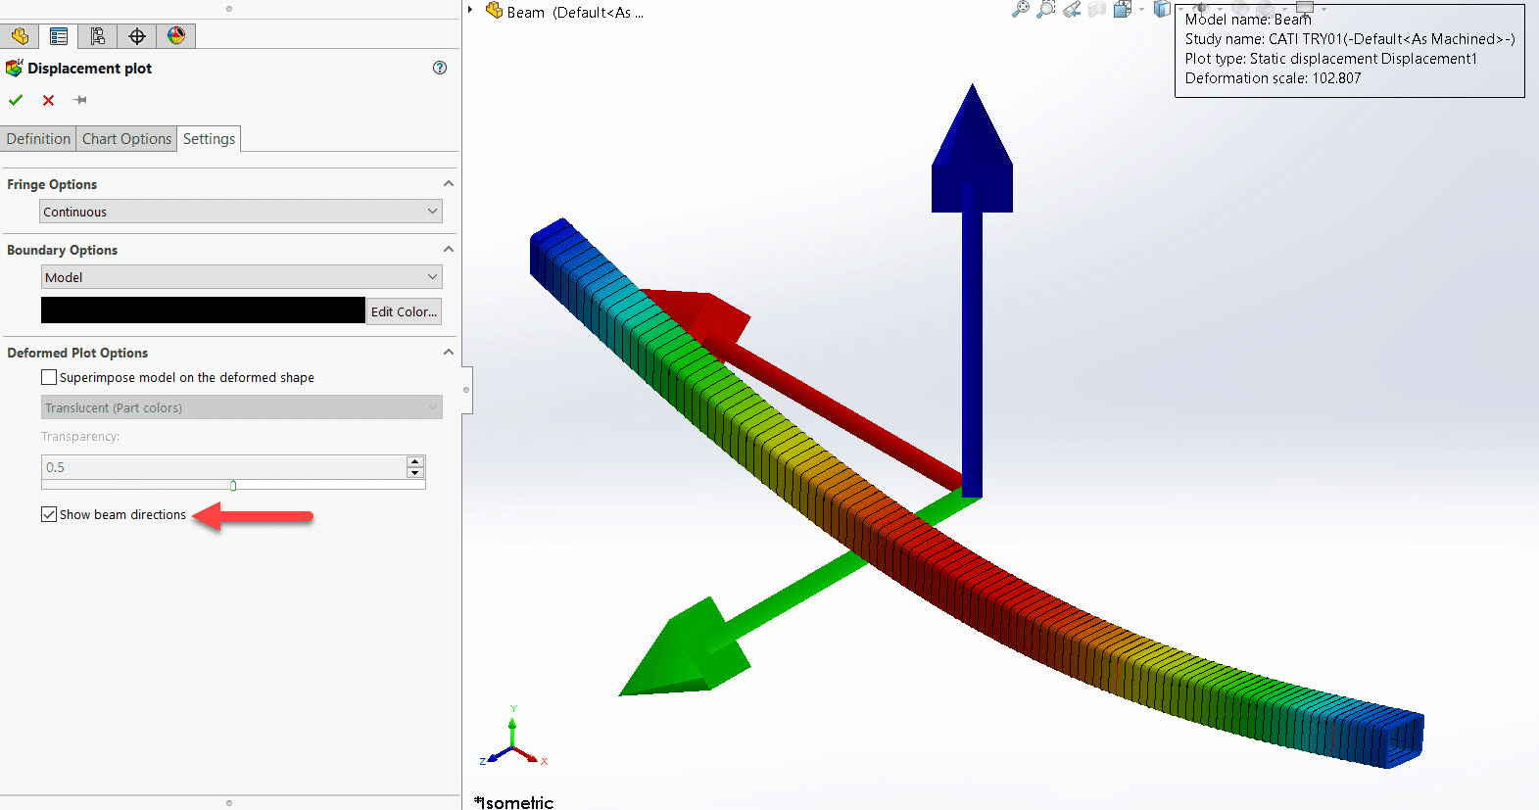This screenshot has width=1539, height=810.
Task: Click the Edit Color... button
Action: click(404, 311)
